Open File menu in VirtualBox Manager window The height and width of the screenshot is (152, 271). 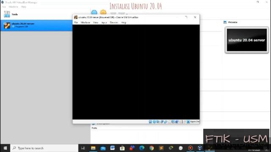point(4,7)
